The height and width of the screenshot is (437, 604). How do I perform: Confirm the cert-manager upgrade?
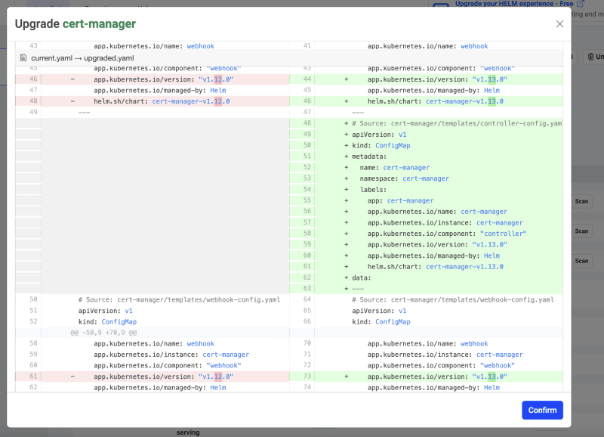click(x=542, y=410)
